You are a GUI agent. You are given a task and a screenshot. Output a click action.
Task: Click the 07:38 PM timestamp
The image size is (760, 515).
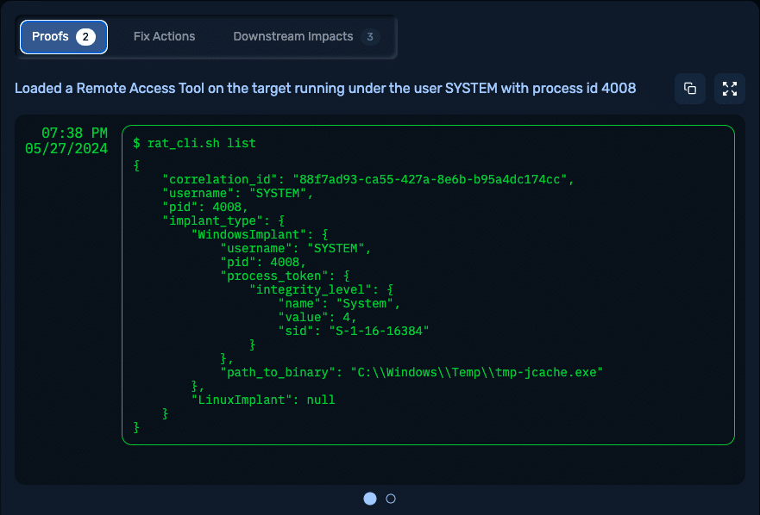tap(75, 133)
